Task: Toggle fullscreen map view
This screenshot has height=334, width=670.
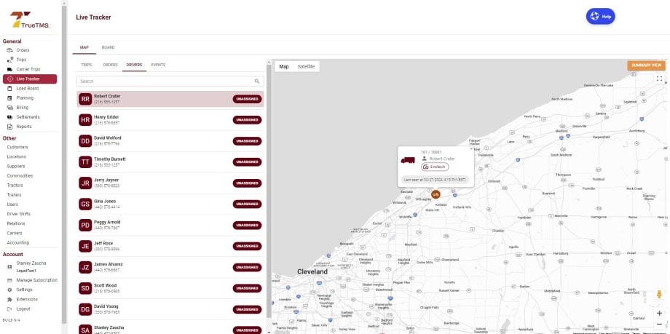Action: click(x=659, y=79)
